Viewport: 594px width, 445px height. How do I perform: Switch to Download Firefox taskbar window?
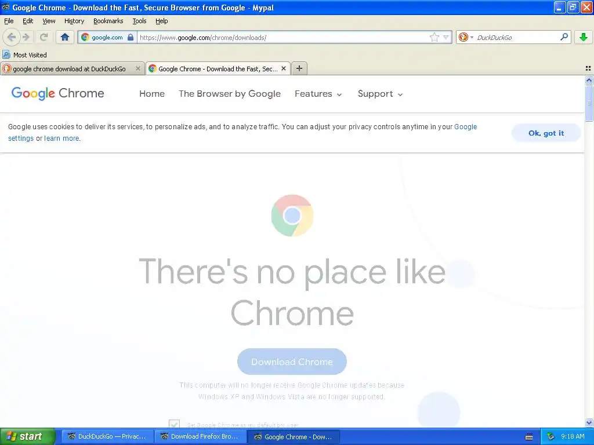point(200,437)
